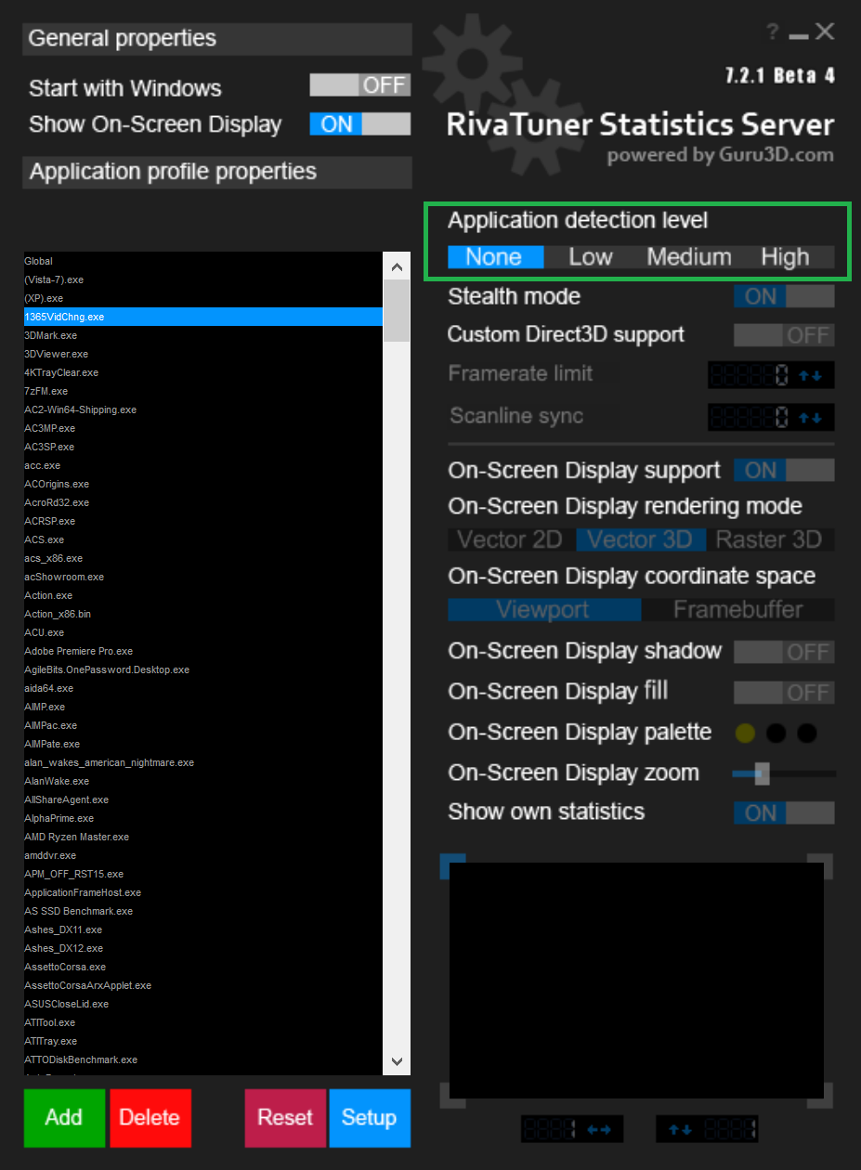Select 3DMark.exe profile
Viewport: 861px width, 1170px height.
coord(202,335)
